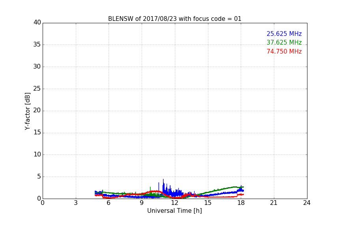341x227 pixels.
Task: Select the 37.625 MHz legend label
Action: pyautogui.click(x=284, y=42)
